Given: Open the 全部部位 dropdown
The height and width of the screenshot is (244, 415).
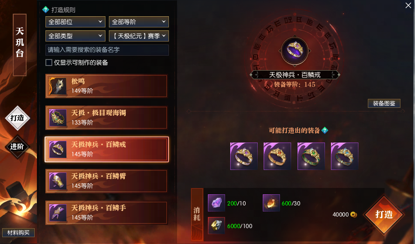Looking at the screenshot, I should pyautogui.click(x=75, y=22).
